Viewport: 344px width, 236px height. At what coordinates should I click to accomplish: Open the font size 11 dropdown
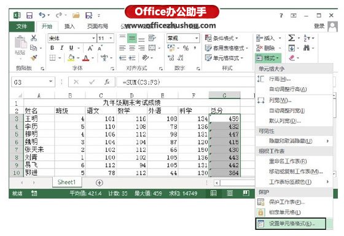(111, 38)
